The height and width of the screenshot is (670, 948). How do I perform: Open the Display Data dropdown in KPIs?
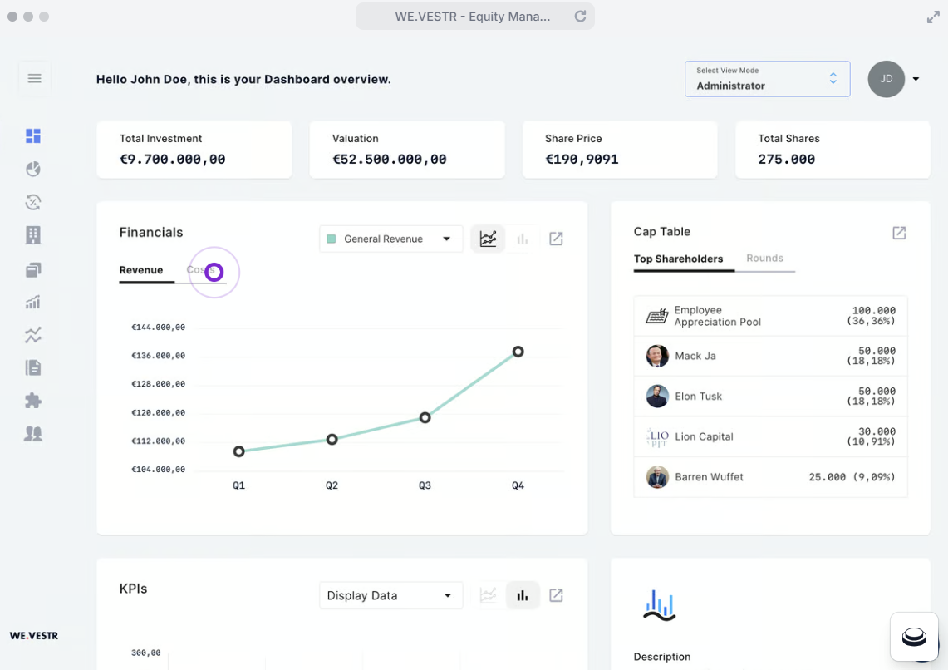point(390,595)
